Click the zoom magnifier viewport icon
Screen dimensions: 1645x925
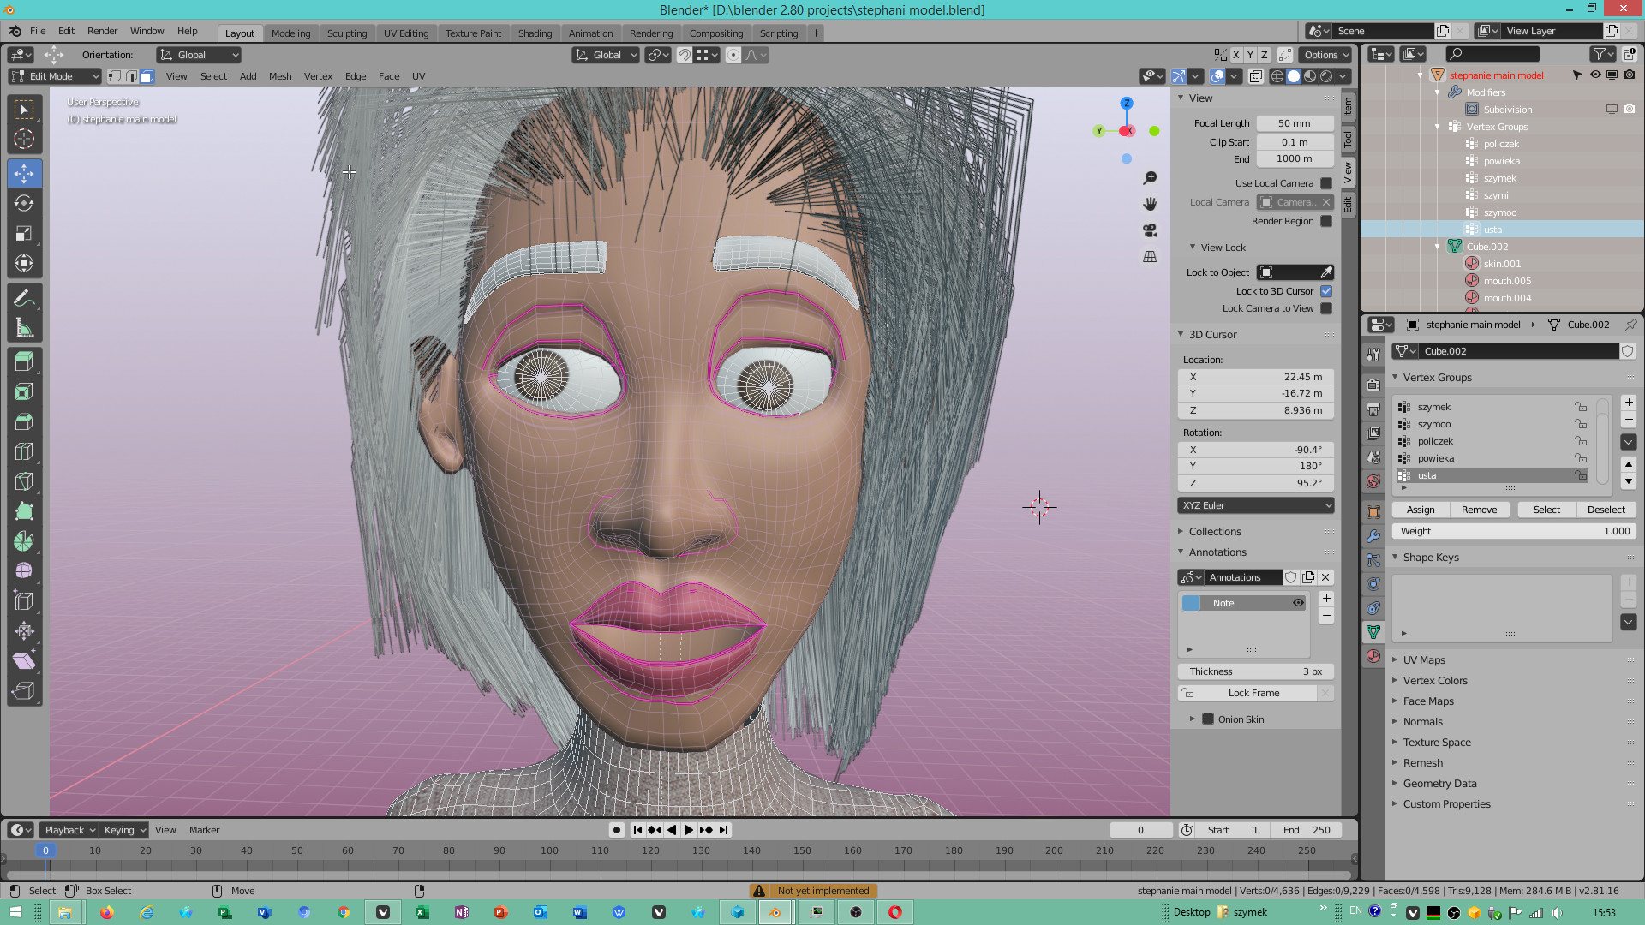pos(1150,178)
